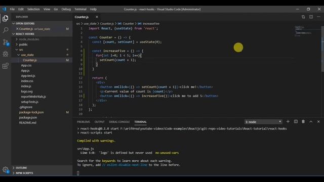Open the Manage gear settings icon
The image size is (324, 182).
(6, 170)
